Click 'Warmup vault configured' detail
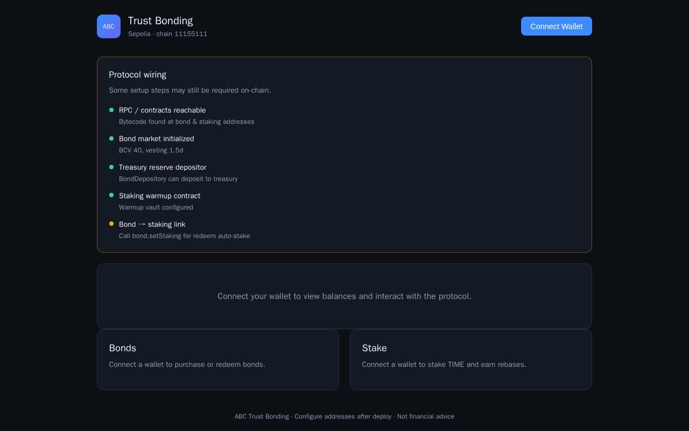The width and height of the screenshot is (689, 431). [156, 207]
